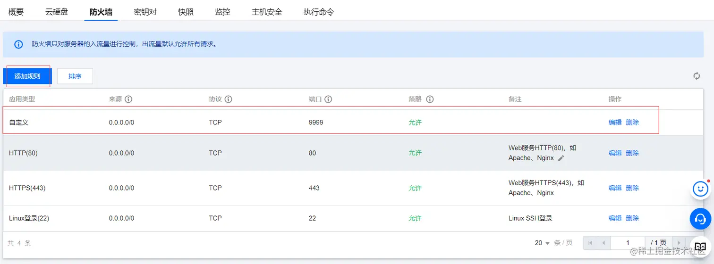Click 允许 policy in the HTTPS(443) row
The height and width of the screenshot is (264, 714).
click(415, 188)
